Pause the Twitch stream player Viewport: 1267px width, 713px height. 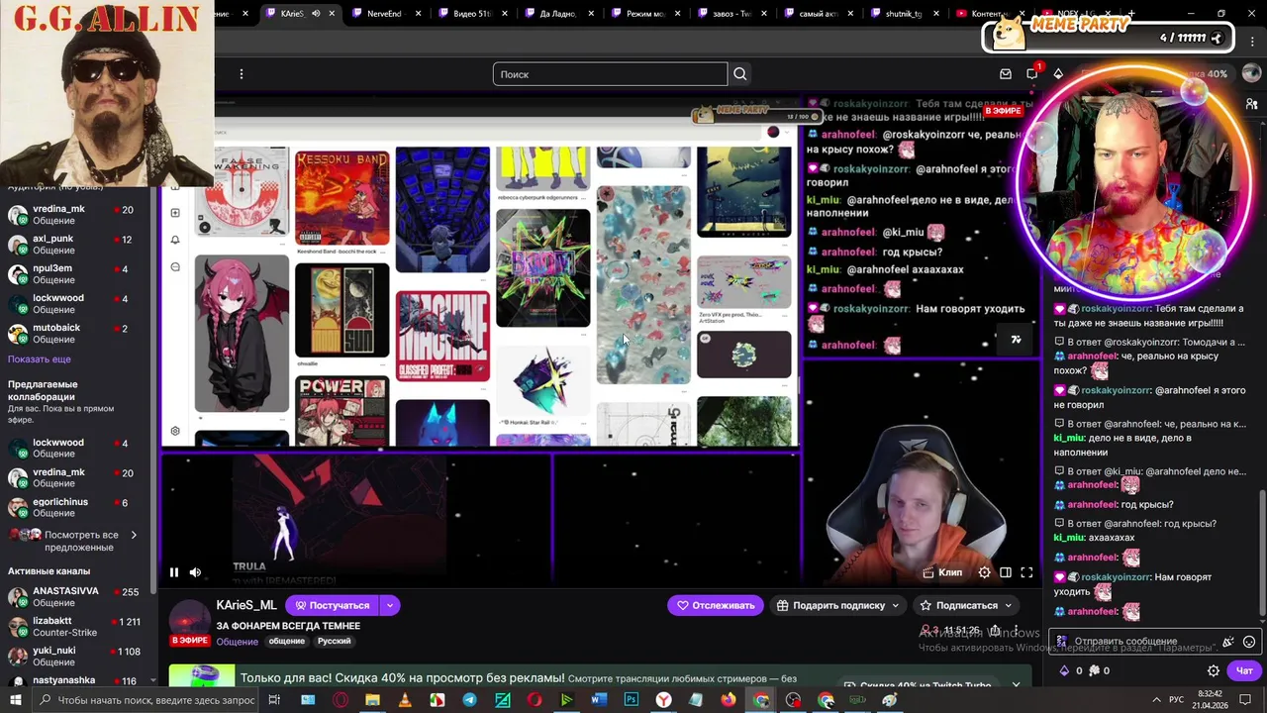click(173, 572)
